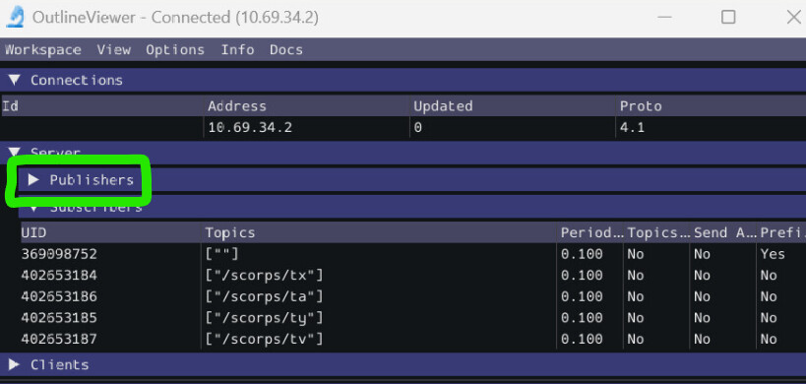Open the Info menu
Viewport: 806px width, 384px height.
click(x=237, y=50)
